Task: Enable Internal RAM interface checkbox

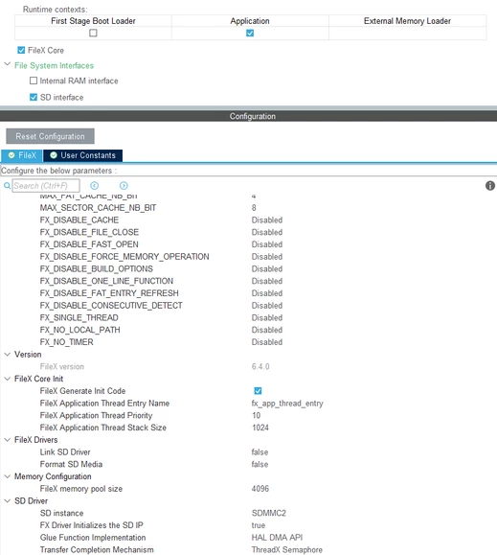Action: pyautogui.click(x=34, y=81)
